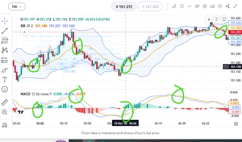Click the maximize pane button
The image size is (242, 142).
click(x=224, y=19)
